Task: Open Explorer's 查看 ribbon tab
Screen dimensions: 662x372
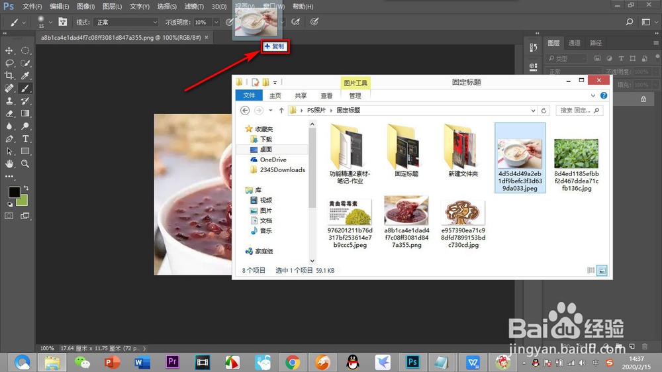Action: pos(326,96)
